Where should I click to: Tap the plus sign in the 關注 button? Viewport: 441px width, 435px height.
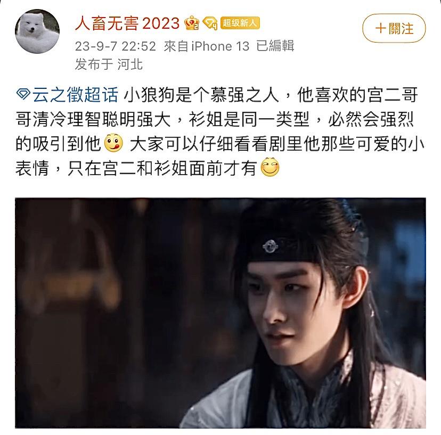click(380, 28)
